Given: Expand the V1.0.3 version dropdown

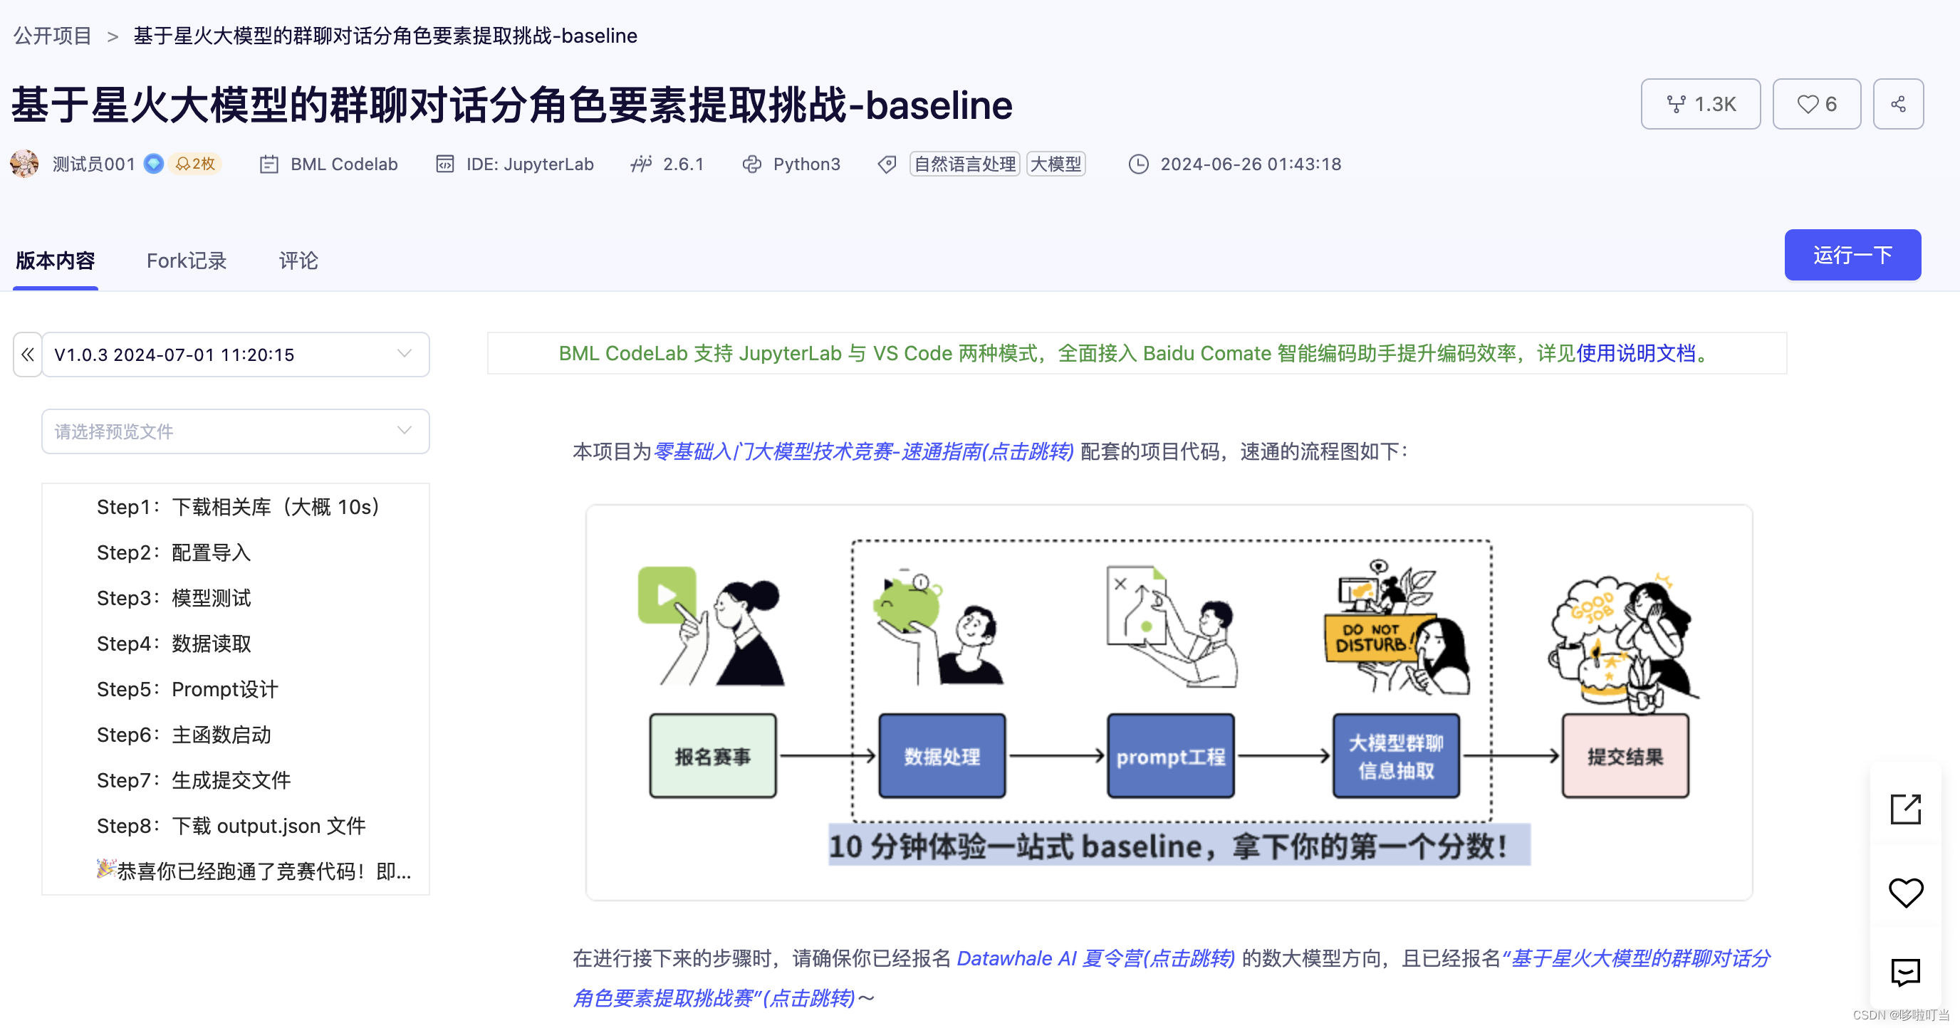Looking at the screenshot, I should [x=235, y=355].
